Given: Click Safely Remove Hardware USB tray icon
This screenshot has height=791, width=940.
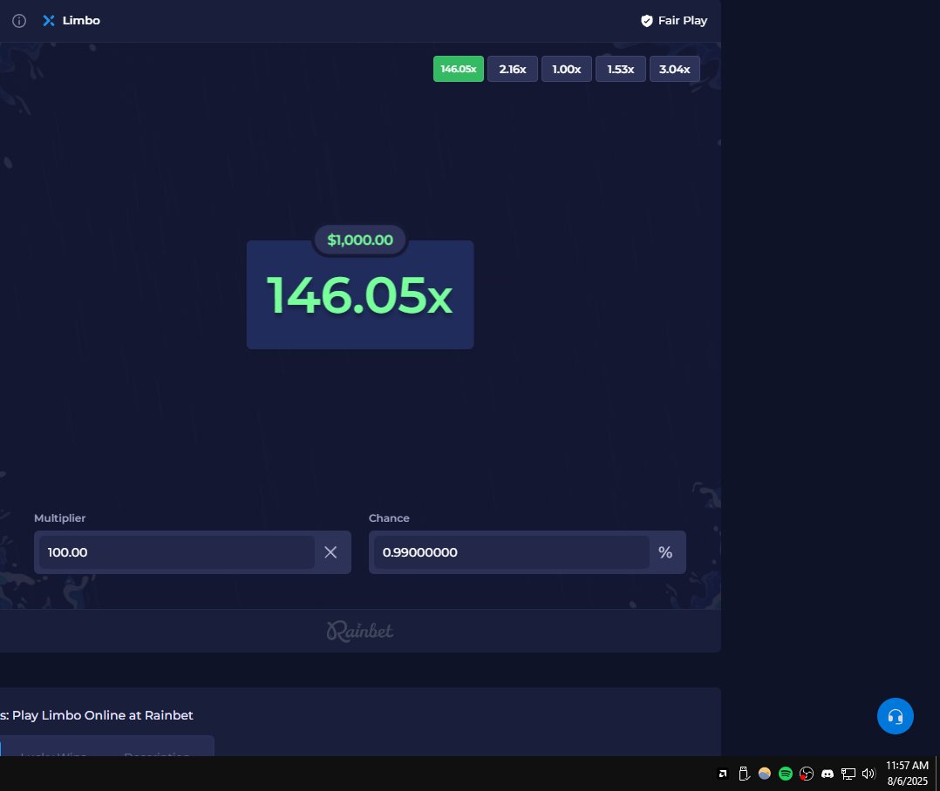Looking at the screenshot, I should click(x=744, y=774).
